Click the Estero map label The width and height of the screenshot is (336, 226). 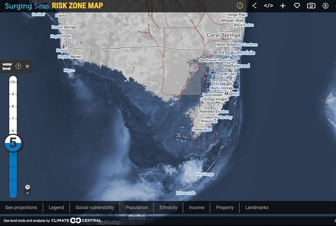coord(62,15)
